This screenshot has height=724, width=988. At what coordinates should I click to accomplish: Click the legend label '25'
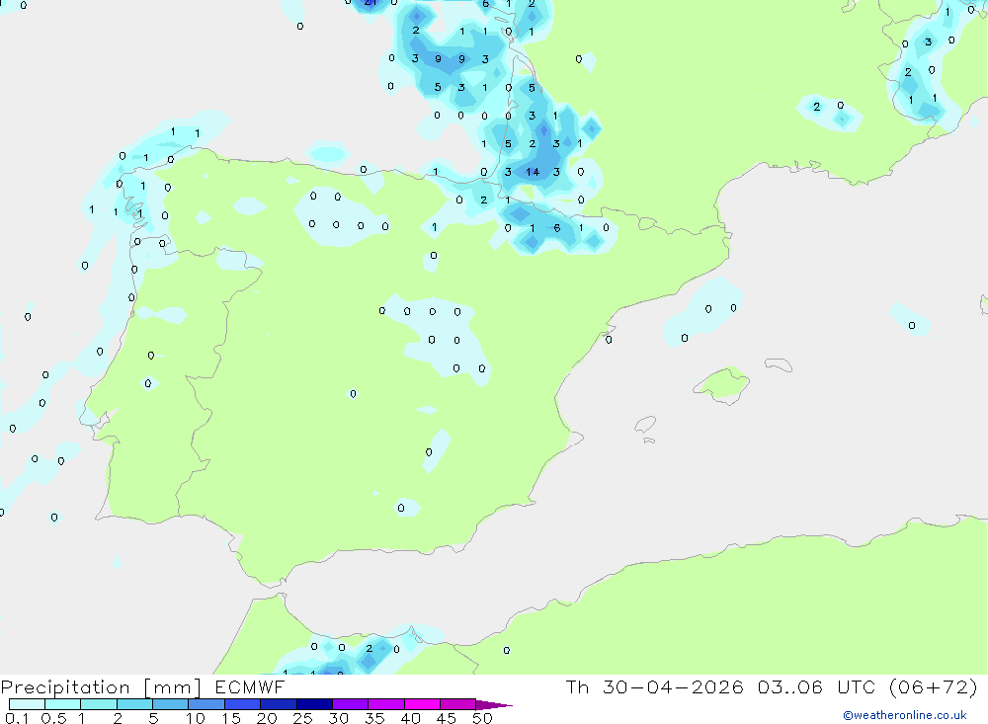click(302, 718)
